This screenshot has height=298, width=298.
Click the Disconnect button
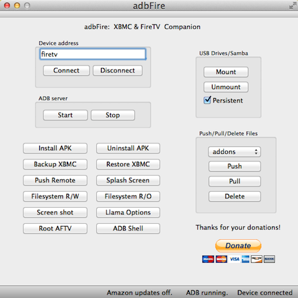coord(118,71)
